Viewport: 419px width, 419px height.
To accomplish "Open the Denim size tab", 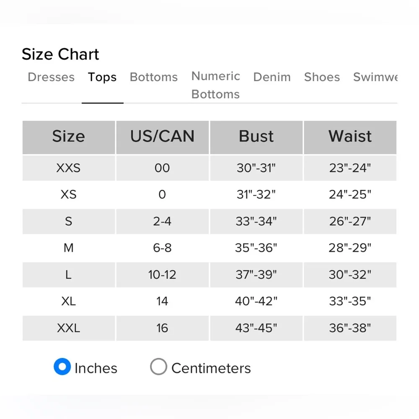I will [x=272, y=78].
